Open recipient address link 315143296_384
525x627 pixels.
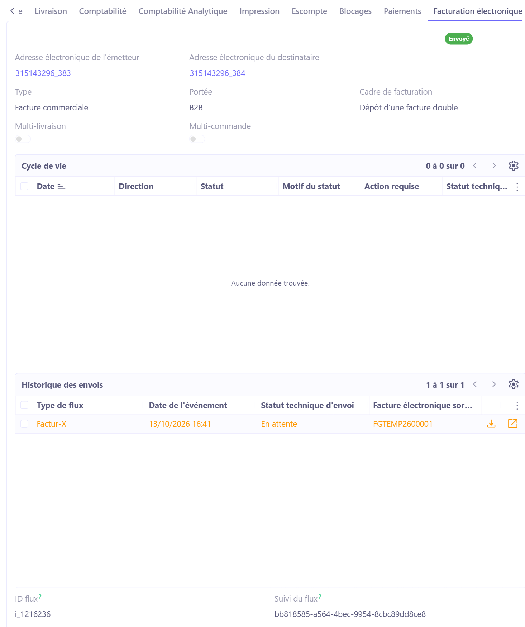(218, 73)
